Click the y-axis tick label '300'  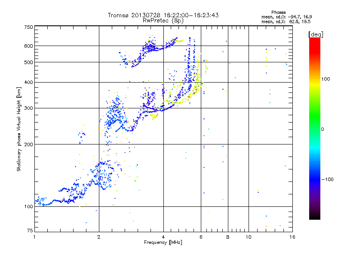[x=28, y=108]
